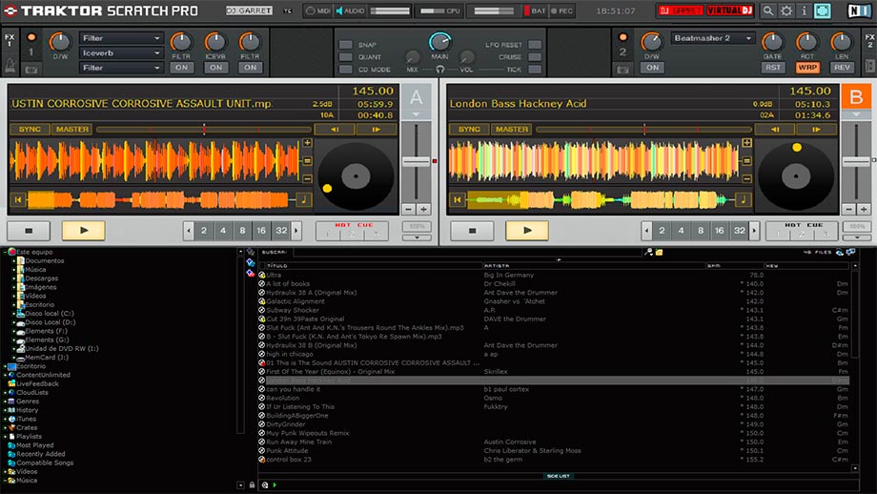The width and height of the screenshot is (877, 494).
Task: Select ARTISTA column header
Action: [x=593, y=266]
